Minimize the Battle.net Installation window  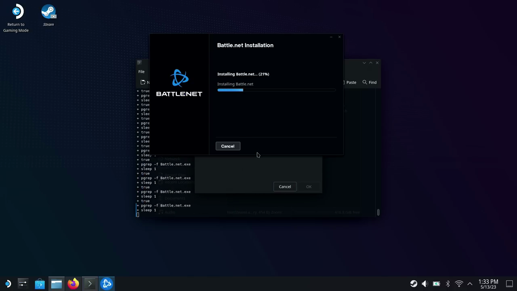(331, 37)
